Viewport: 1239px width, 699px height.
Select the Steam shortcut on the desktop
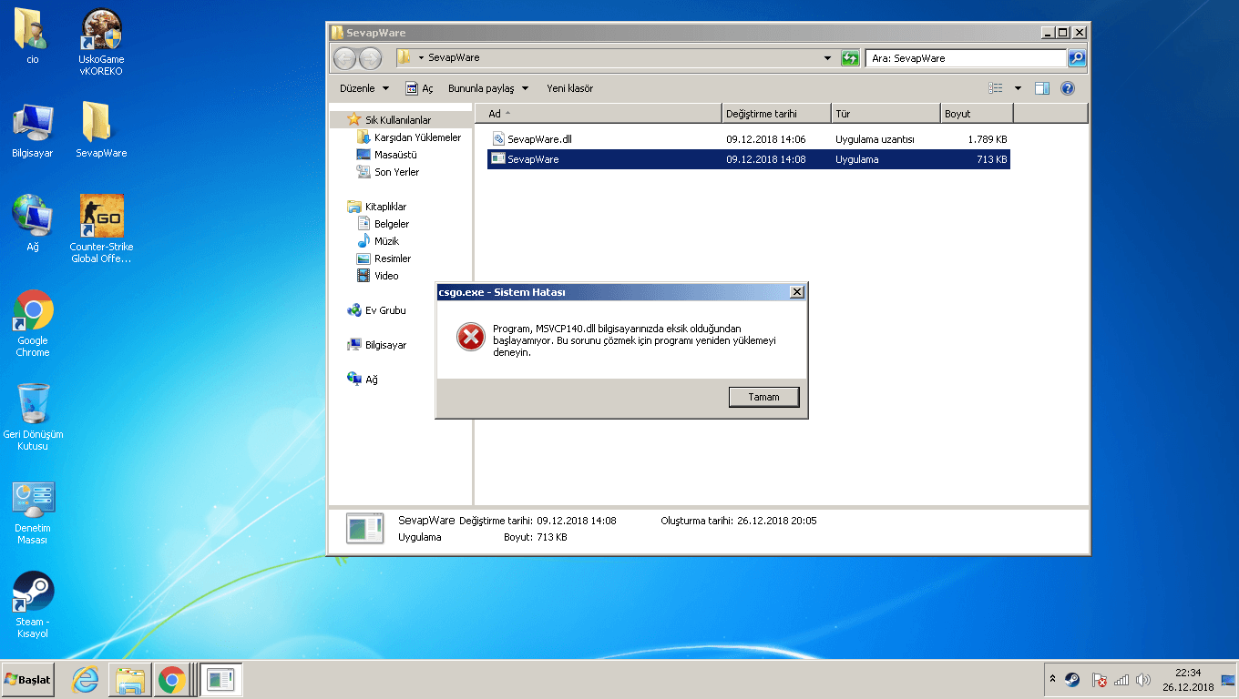(33, 605)
